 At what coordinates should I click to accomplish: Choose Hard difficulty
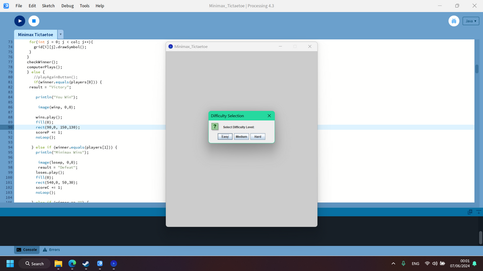coord(258,137)
